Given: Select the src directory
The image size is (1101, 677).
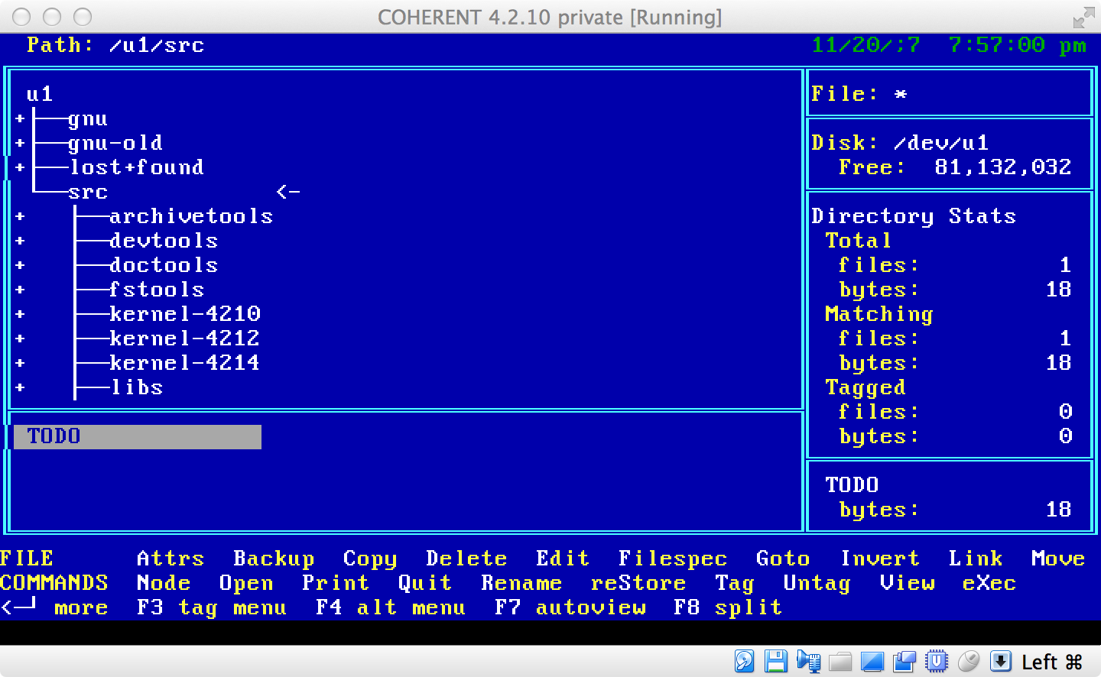Looking at the screenshot, I should point(88,193).
